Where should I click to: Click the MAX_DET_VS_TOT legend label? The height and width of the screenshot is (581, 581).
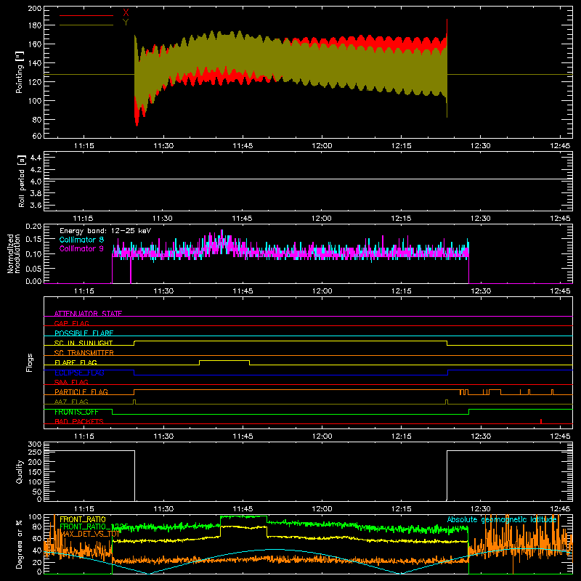click(x=89, y=534)
